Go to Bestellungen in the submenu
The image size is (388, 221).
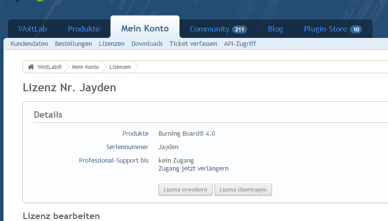point(73,44)
